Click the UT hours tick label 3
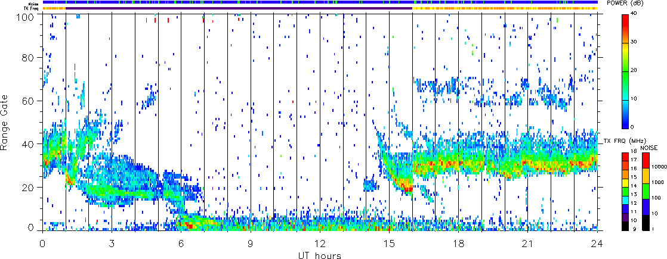Viewport: 667px width, 259px height. 112,244
